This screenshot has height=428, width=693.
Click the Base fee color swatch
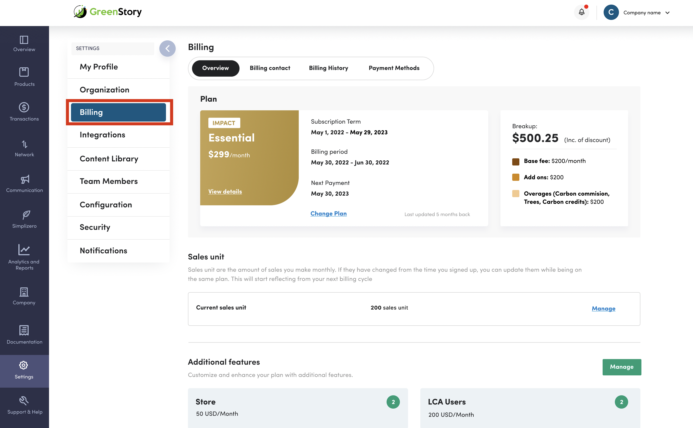(515, 161)
